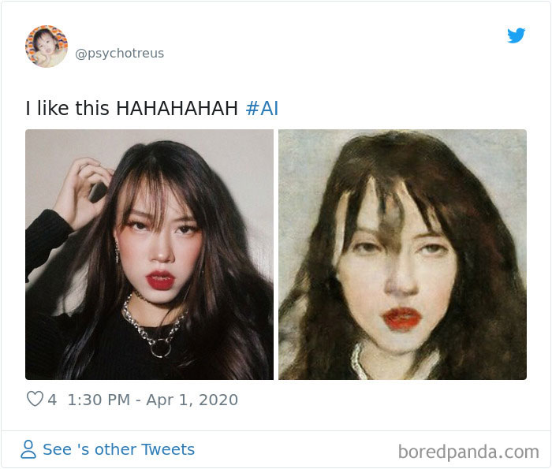Like the tweet with heart icon
Image resolution: width=552 pixels, height=469 pixels.
pyautogui.click(x=35, y=400)
